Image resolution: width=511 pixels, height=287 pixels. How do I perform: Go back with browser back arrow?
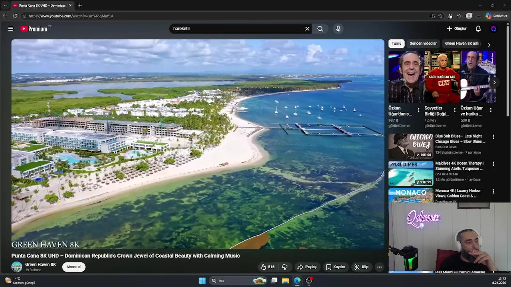[5, 16]
